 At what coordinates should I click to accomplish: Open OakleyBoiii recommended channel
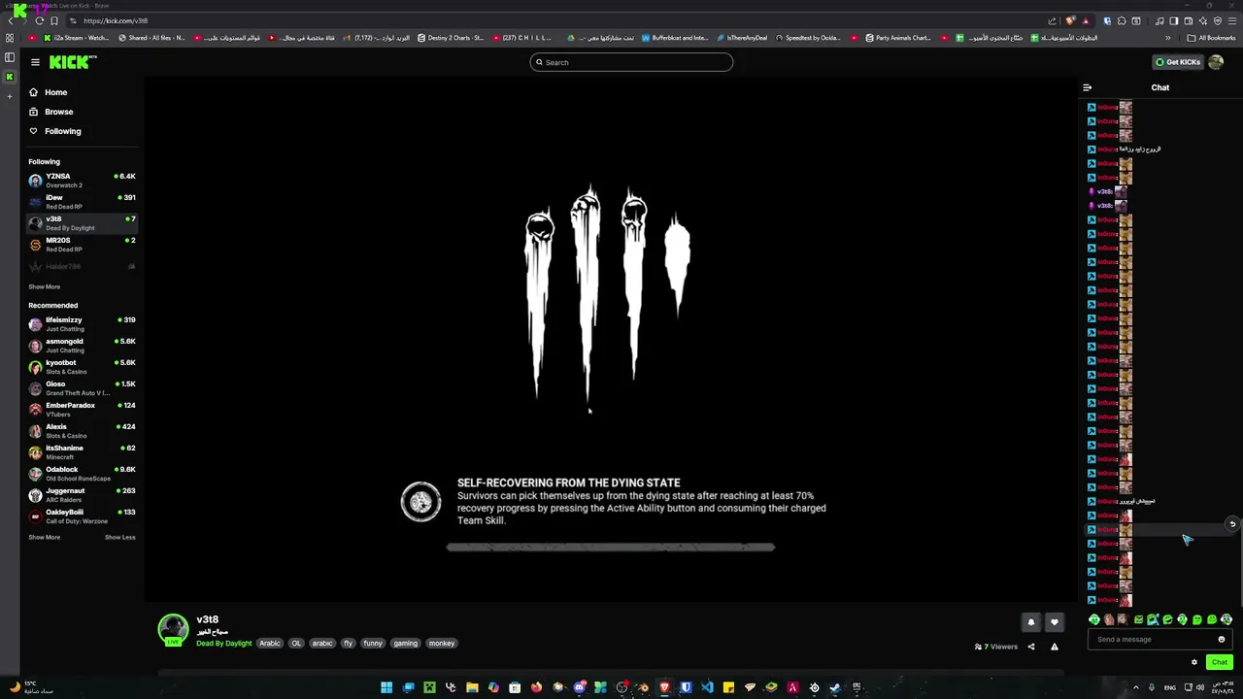tap(83, 516)
